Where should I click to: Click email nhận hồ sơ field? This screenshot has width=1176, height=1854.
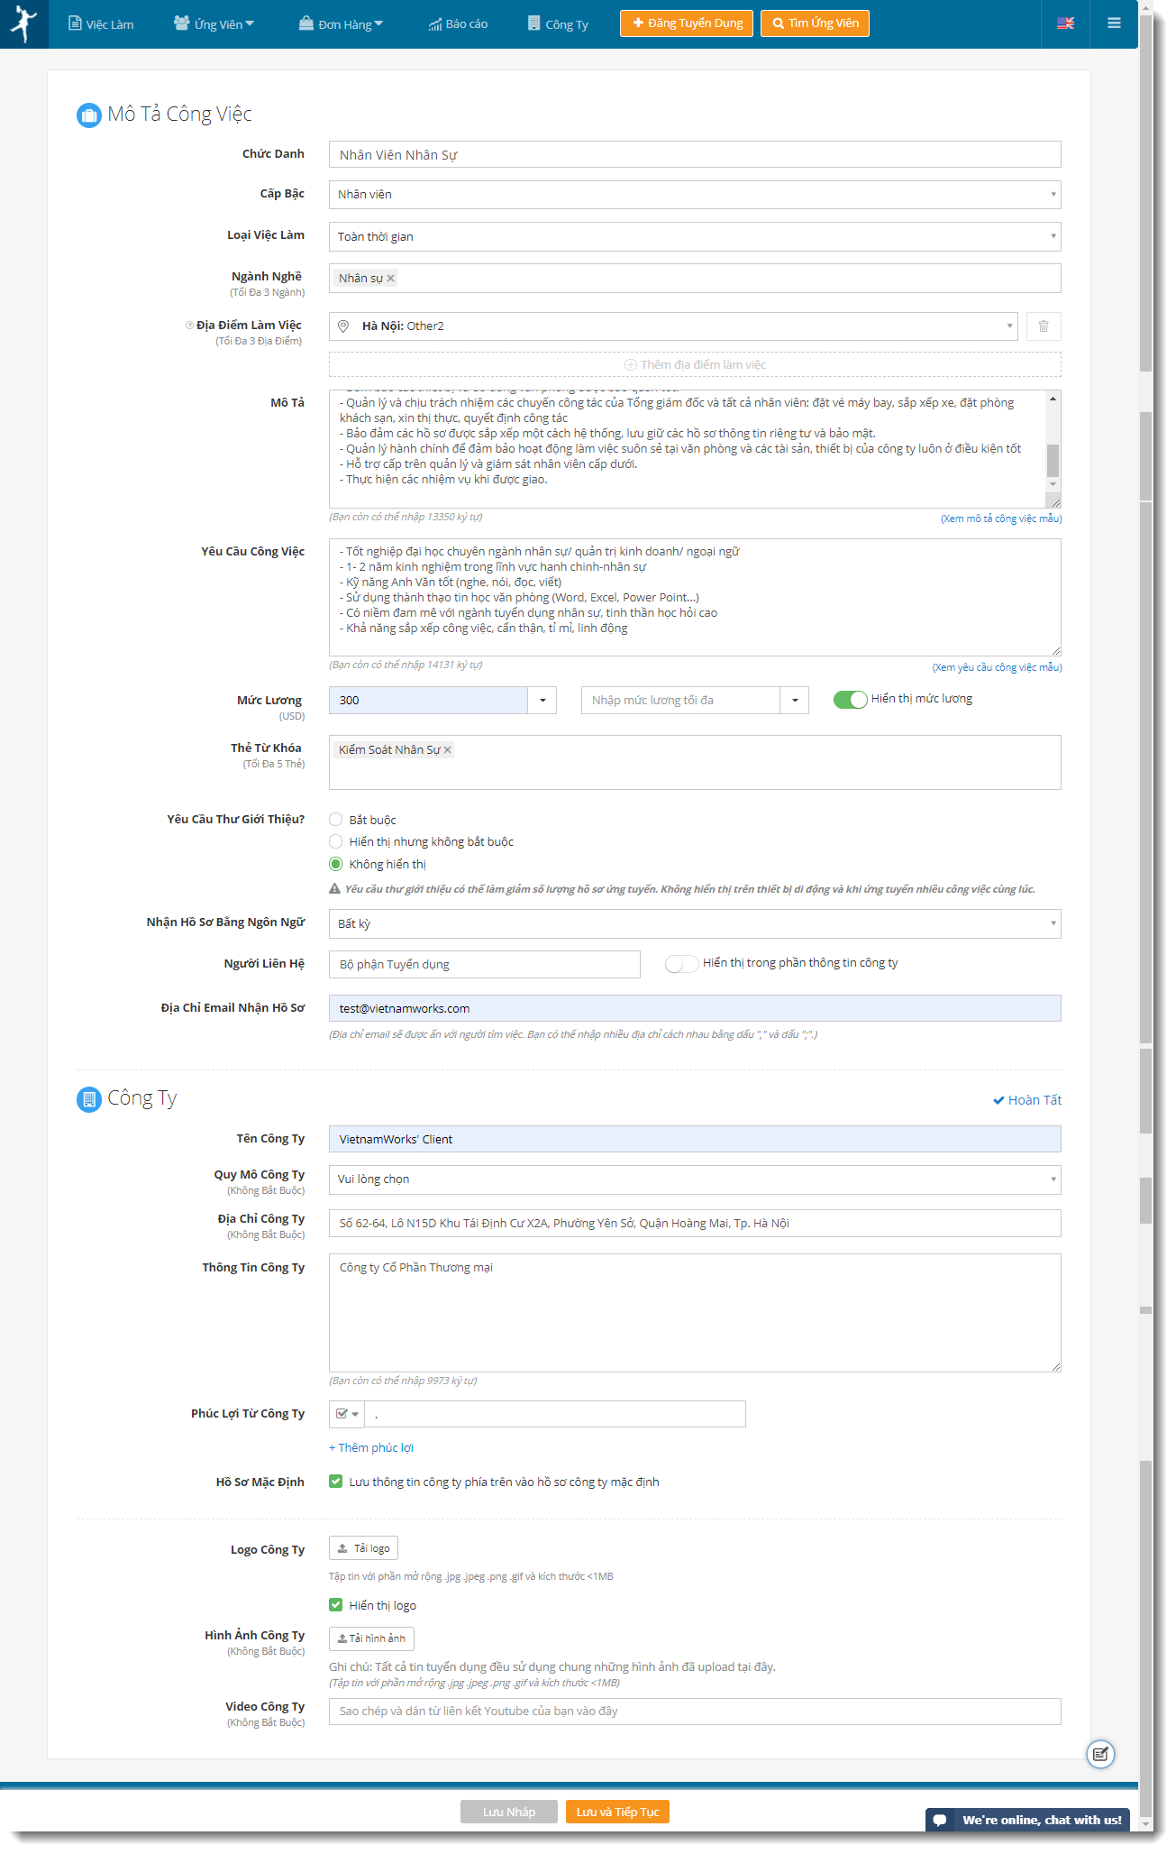pos(695,1009)
